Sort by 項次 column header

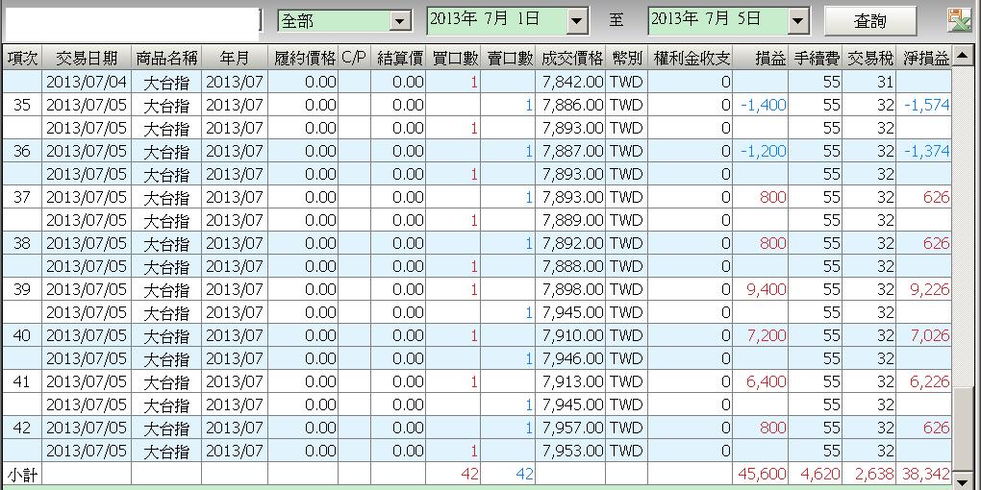click(23, 58)
